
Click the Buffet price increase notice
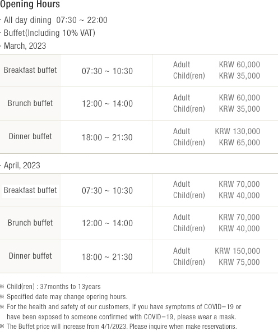pos(122,327)
